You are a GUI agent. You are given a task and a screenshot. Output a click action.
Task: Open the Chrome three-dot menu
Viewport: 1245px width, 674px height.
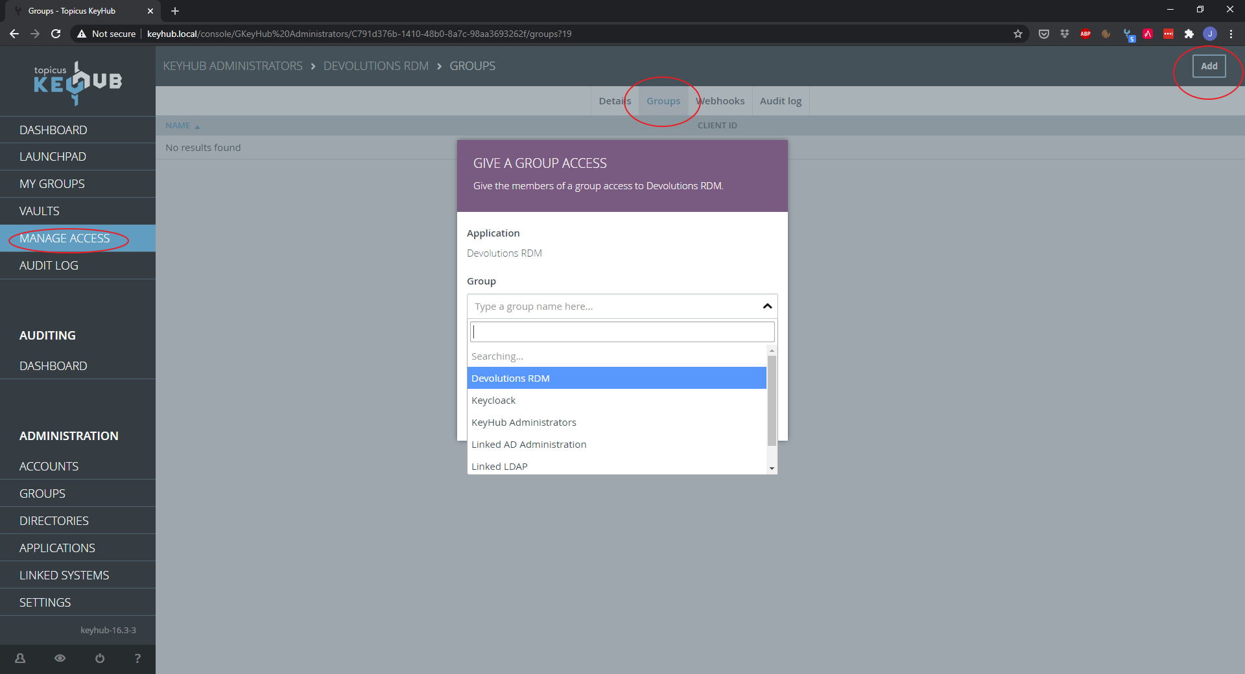click(1231, 34)
